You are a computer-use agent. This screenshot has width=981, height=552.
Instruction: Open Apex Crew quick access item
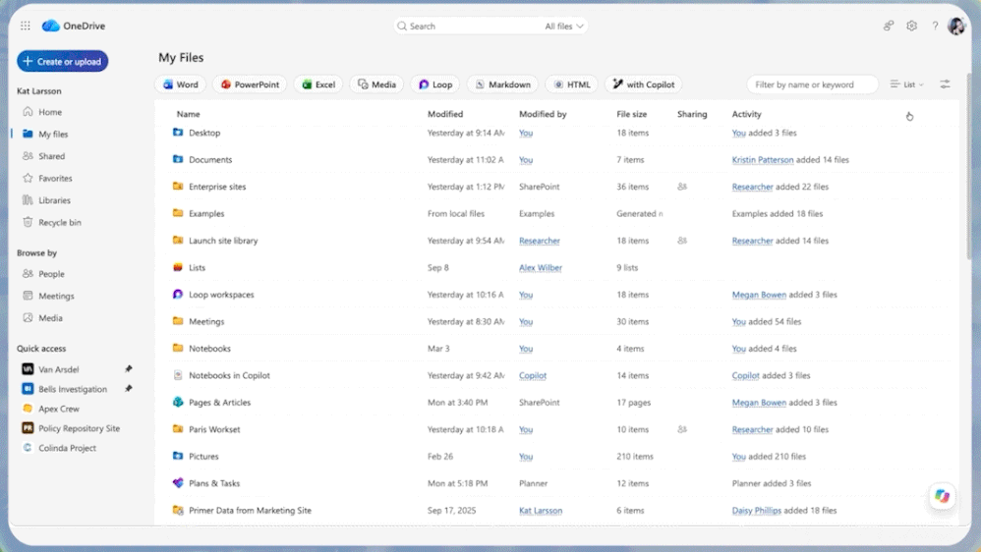click(59, 409)
